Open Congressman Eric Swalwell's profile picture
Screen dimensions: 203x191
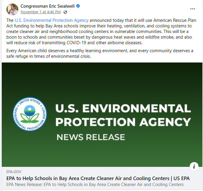tap(12, 9)
